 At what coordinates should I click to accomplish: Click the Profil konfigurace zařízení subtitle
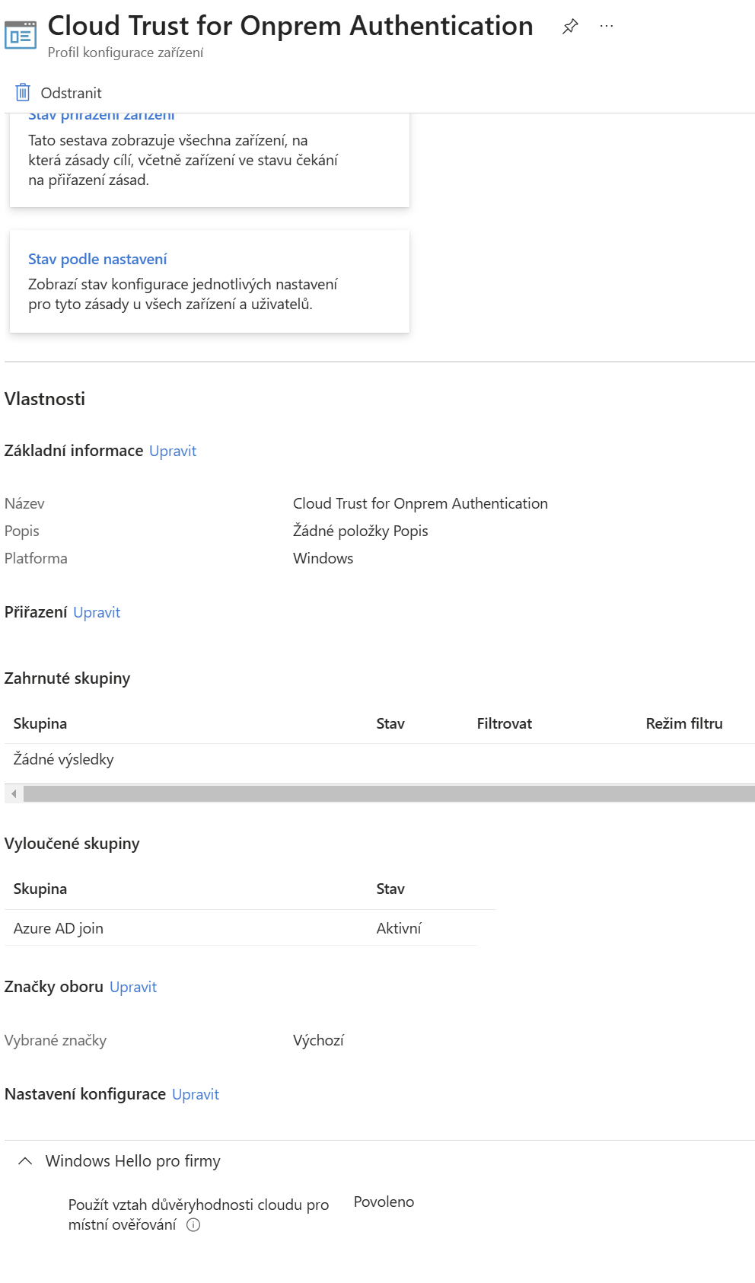126,53
